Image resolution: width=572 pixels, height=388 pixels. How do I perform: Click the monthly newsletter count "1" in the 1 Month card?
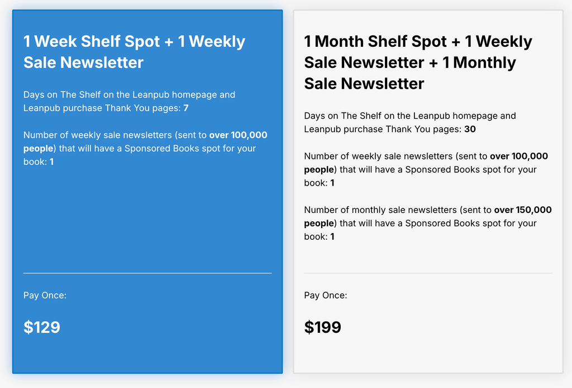coord(332,237)
